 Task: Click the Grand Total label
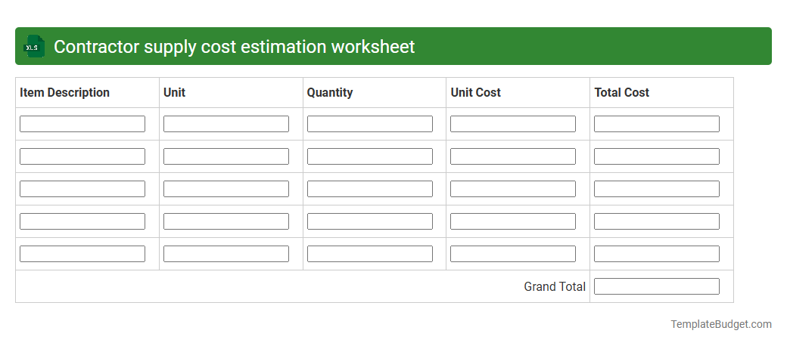pos(555,286)
